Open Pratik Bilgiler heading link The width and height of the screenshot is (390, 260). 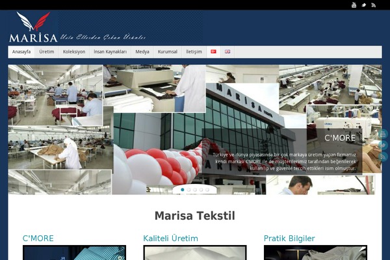tap(289, 239)
